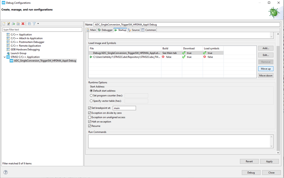Click the 'See Main tab' build cell
284x178 pixels.
(x=169, y=53)
